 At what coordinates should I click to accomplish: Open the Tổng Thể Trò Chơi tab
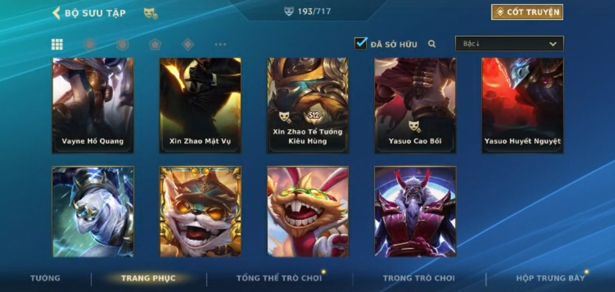click(279, 278)
